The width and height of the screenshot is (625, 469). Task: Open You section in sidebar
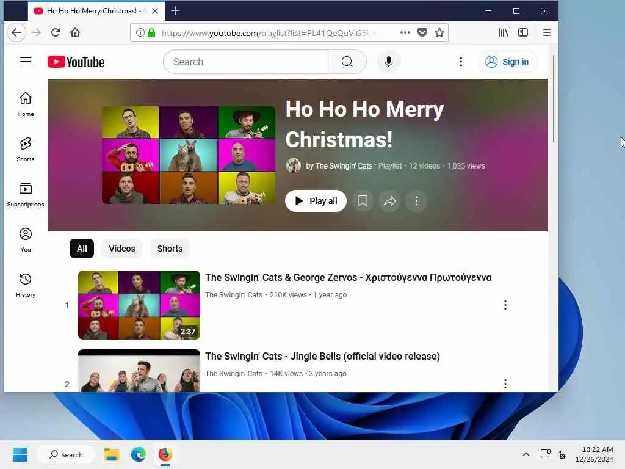(x=26, y=239)
